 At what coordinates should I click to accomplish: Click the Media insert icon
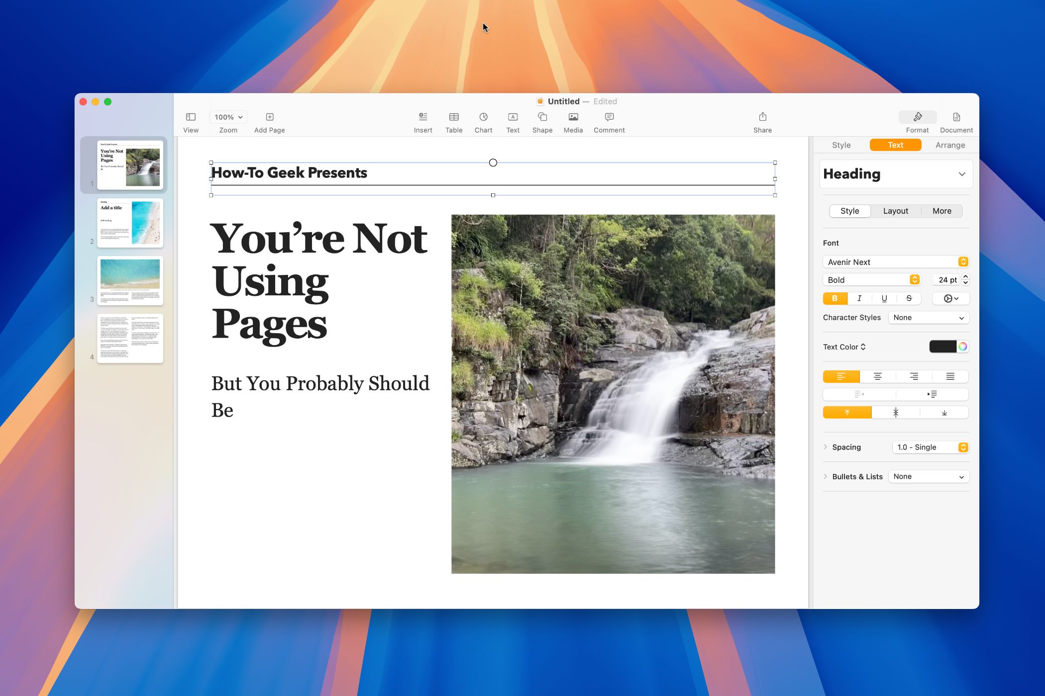pyautogui.click(x=572, y=116)
